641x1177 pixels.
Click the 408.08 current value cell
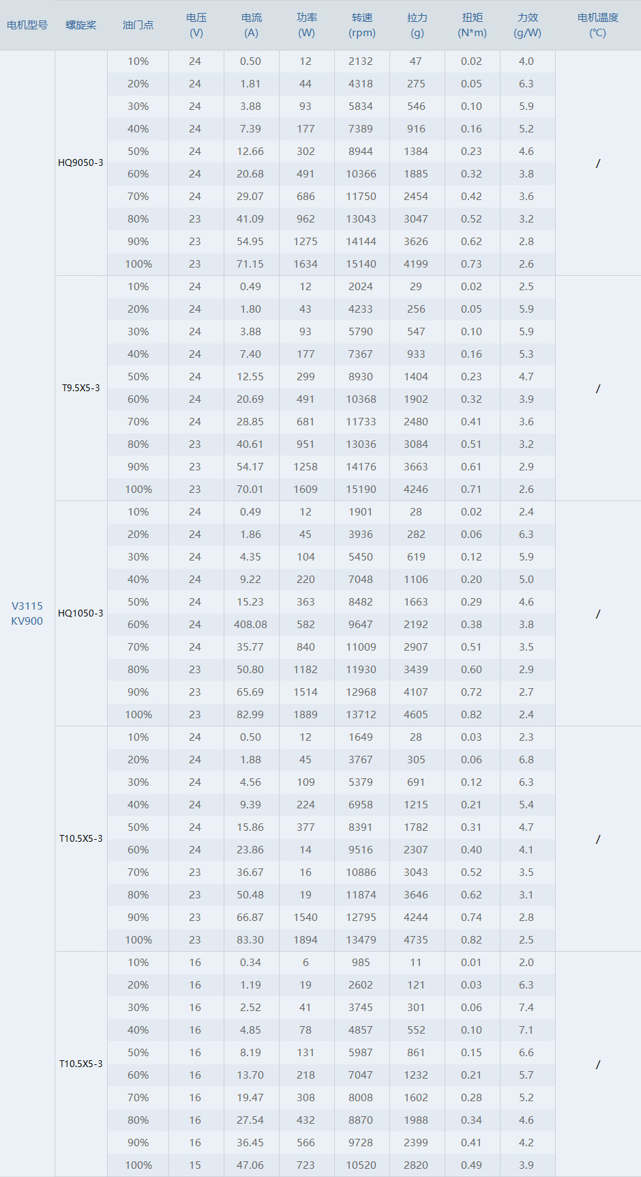tap(251, 625)
